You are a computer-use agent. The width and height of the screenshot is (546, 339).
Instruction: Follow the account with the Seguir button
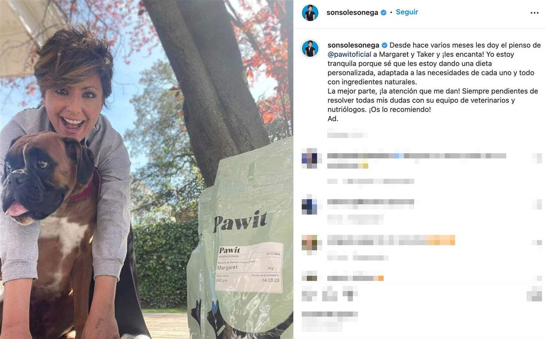[407, 12]
